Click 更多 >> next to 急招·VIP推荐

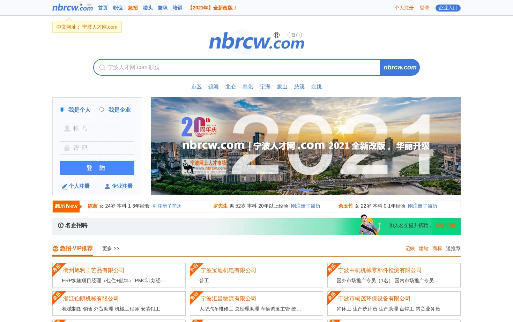(111, 249)
